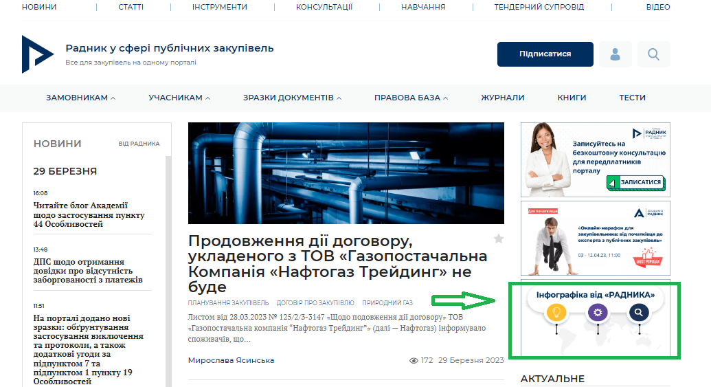Open news ДПС щодо отримання довідки
The image size is (711, 387).
(x=88, y=271)
